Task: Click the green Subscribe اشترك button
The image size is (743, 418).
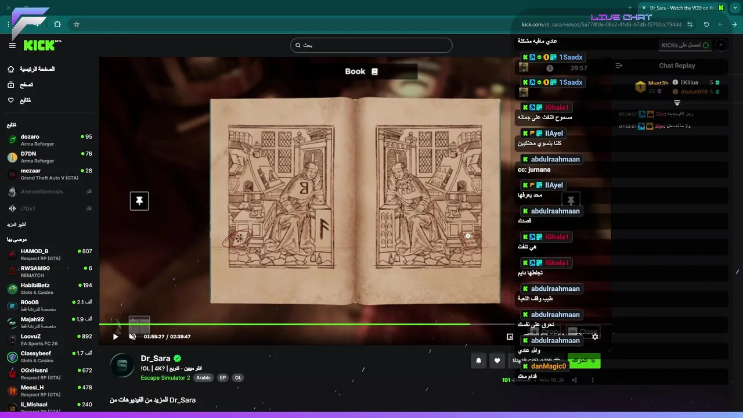Action: [x=584, y=361]
